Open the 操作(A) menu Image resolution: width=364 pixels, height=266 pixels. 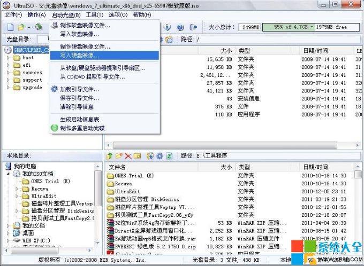(36, 15)
